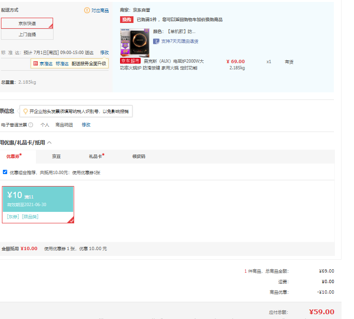The height and width of the screenshot is (319, 354).
Task: Click the 总重量 2.185kg text
Action: tap(19, 82)
